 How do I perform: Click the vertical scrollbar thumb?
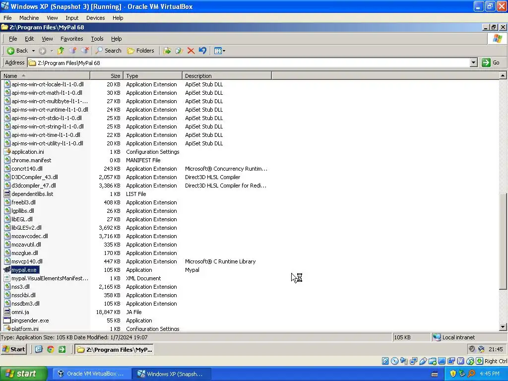click(x=503, y=242)
